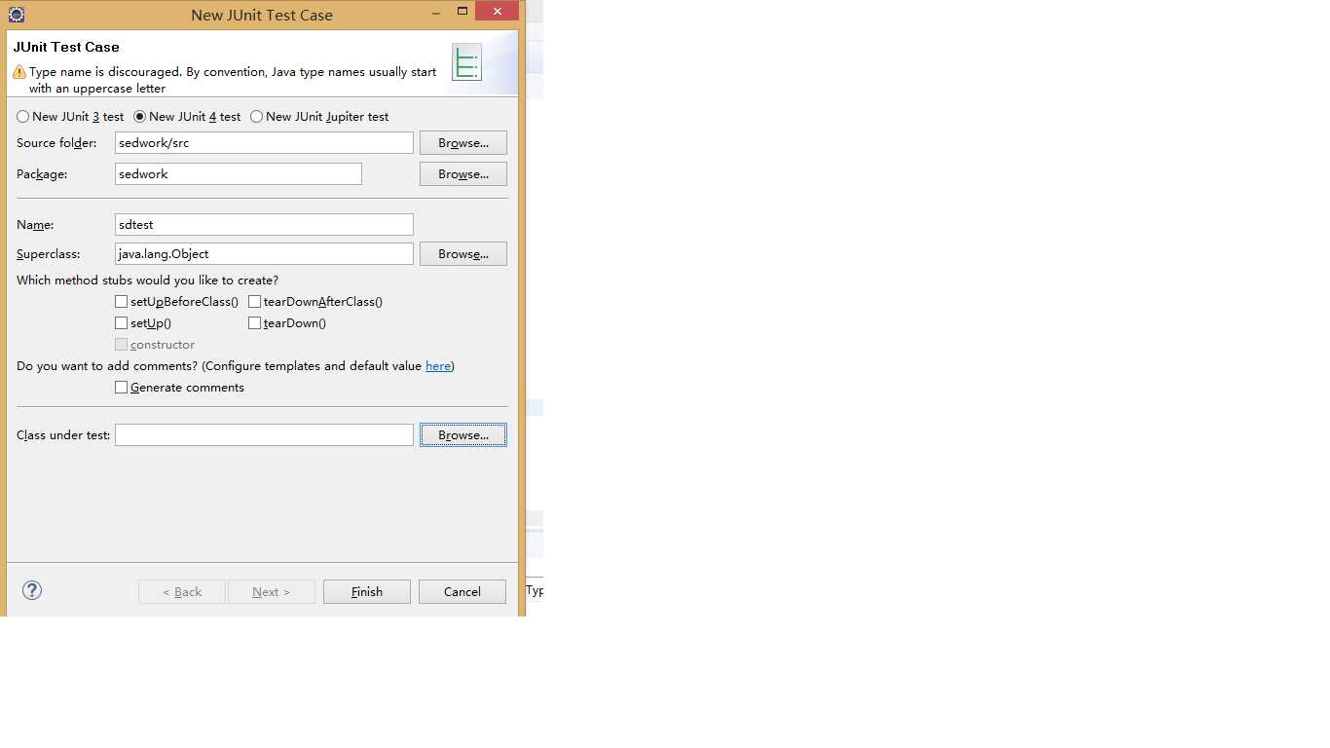Focus the Source folder field containing sedwork/src
This screenshot has height=748, width=1330.
pos(264,143)
